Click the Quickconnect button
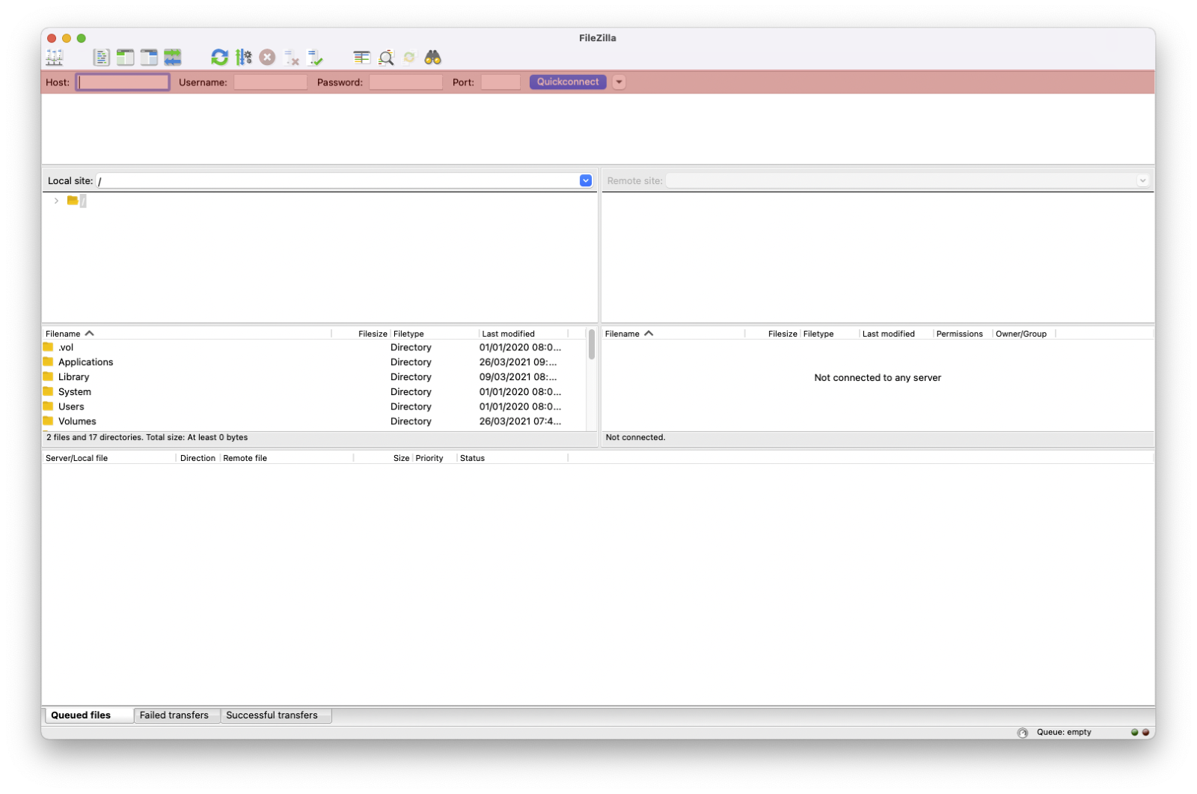This screenshot has height=794, width=1197. 568,82
